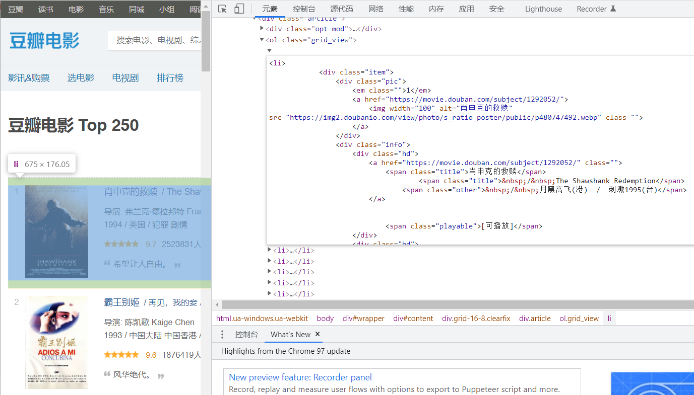Click the text '导演: 陈凯歌 Kaige Chen'
694x395 pixels.
[x=149, y=322]
